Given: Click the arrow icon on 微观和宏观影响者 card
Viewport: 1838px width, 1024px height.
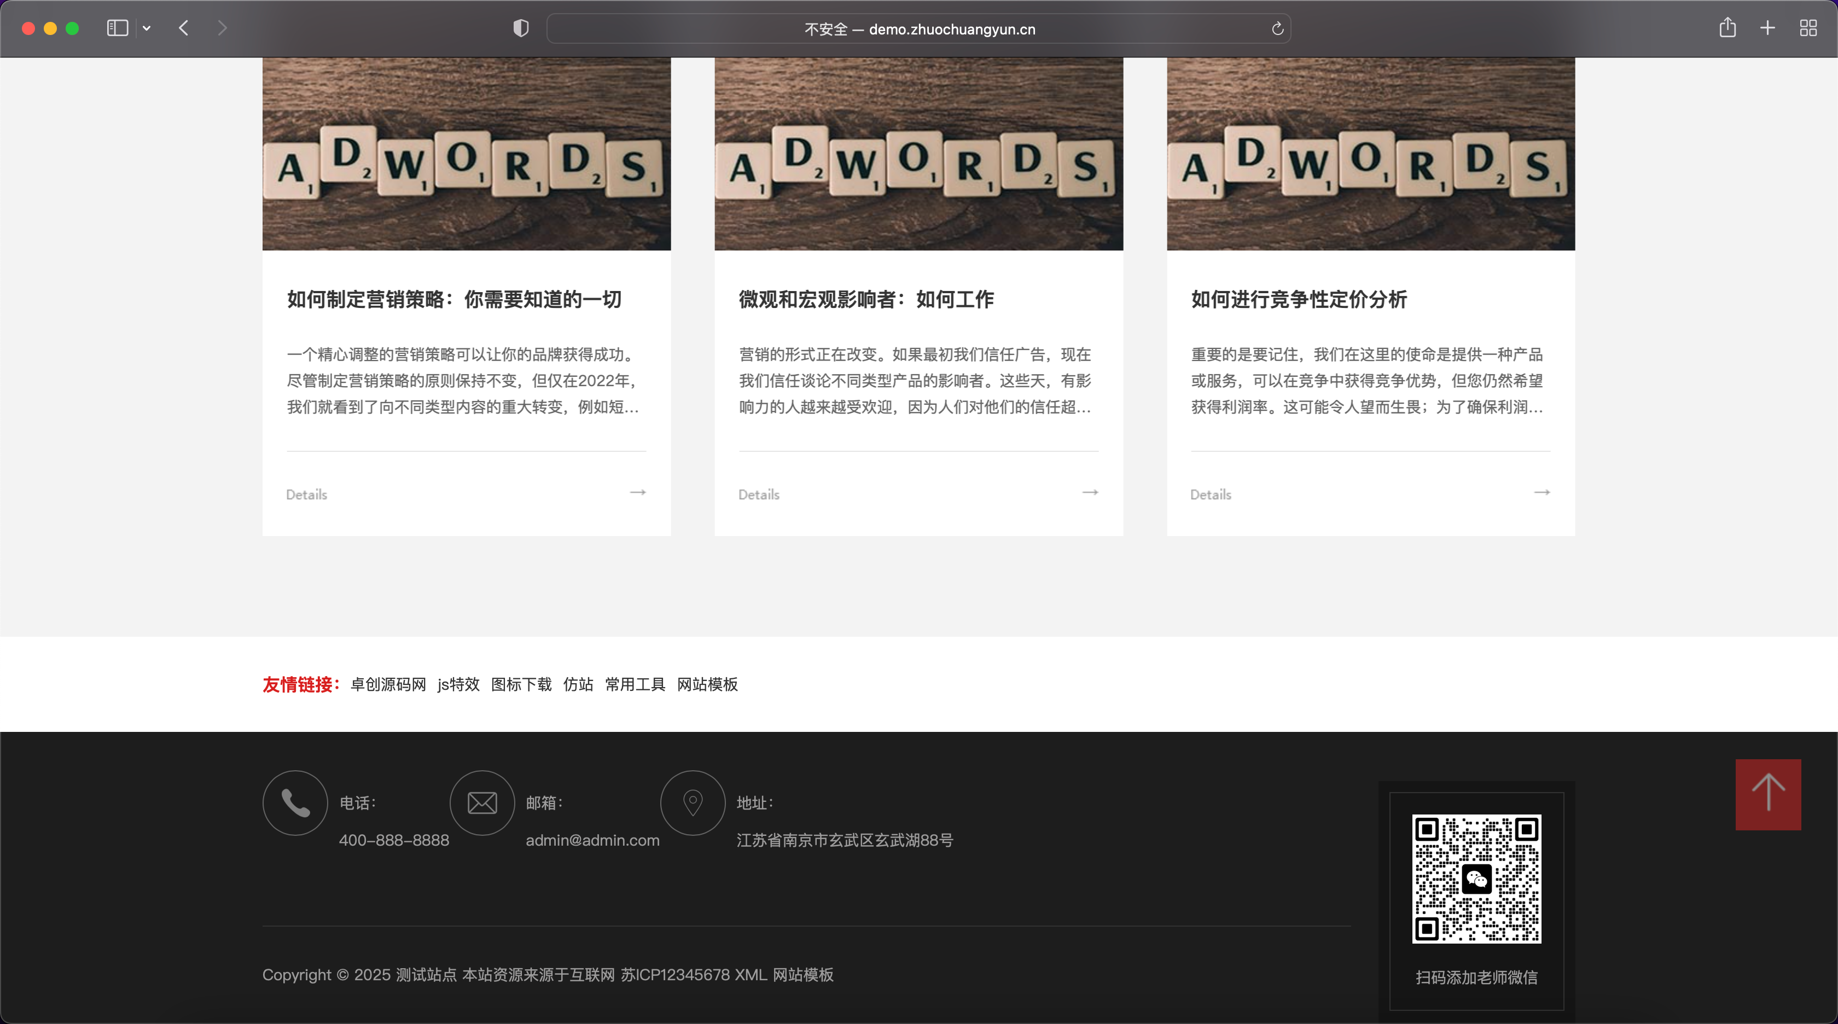Looking at the screenshot, I should [x=1090, y=492].
